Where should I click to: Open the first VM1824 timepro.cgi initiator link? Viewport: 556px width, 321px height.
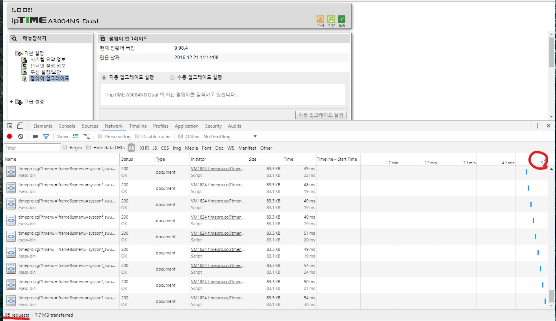[218, 169]
